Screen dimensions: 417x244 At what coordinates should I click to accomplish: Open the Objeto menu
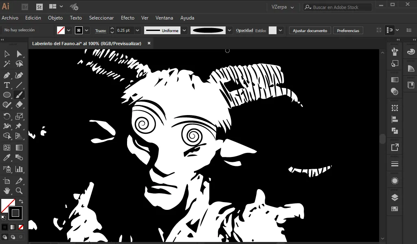[55, 18]
